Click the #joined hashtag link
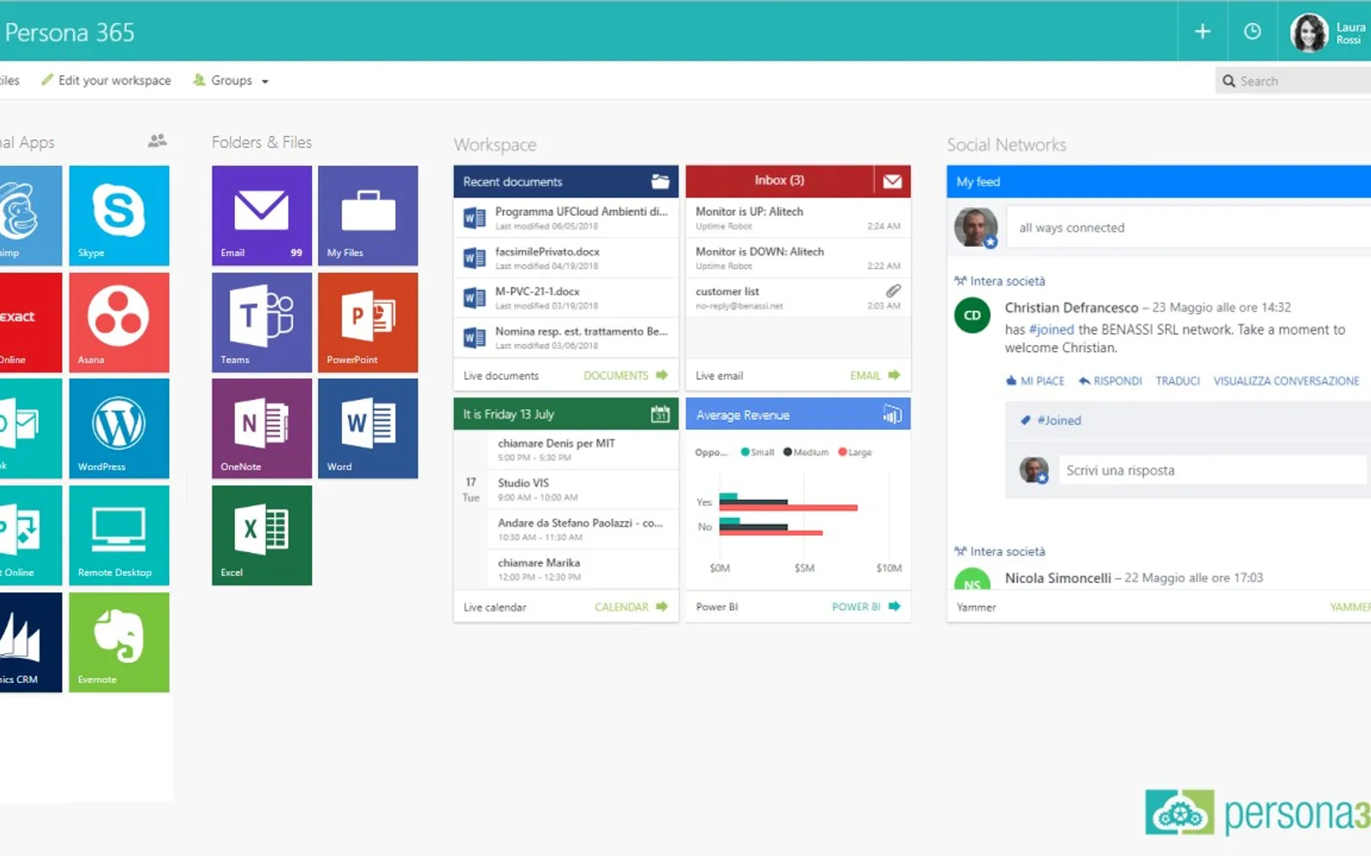1371x856 pixels. point(1051,330)
